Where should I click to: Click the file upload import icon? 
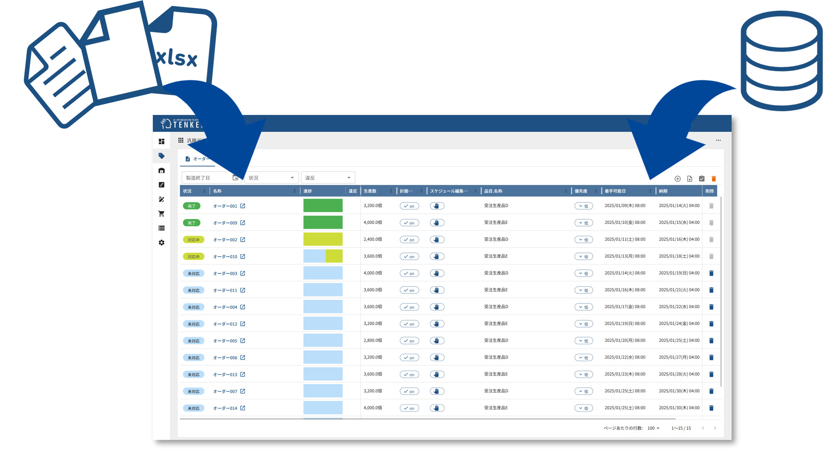tap(689, 179)
